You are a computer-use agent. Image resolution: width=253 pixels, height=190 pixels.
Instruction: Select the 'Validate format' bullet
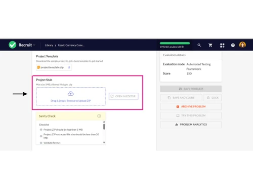click(x=41, y=143)
